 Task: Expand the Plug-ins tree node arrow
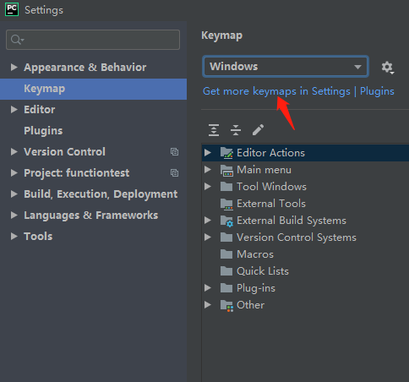click(208, 288)
